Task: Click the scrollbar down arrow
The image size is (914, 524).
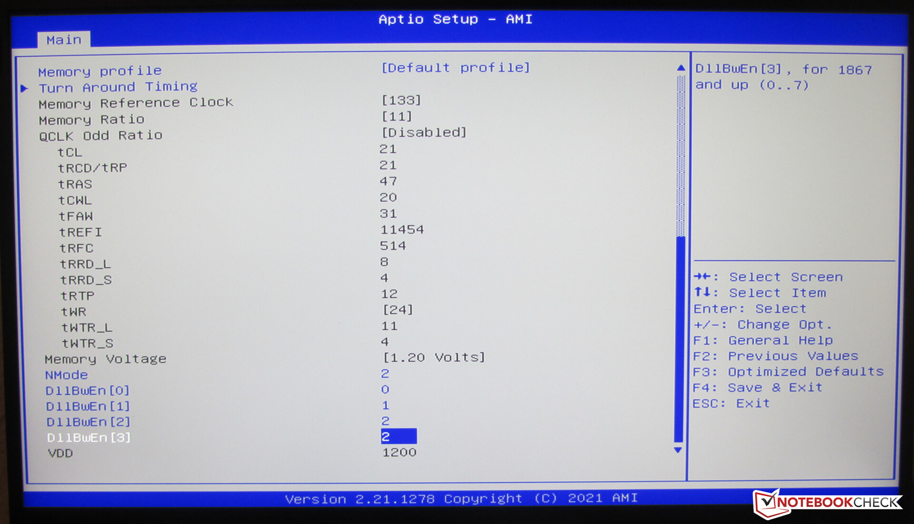Action: (678, 450)
